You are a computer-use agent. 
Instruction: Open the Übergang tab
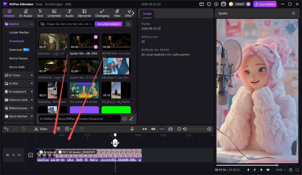pos(102,13)
